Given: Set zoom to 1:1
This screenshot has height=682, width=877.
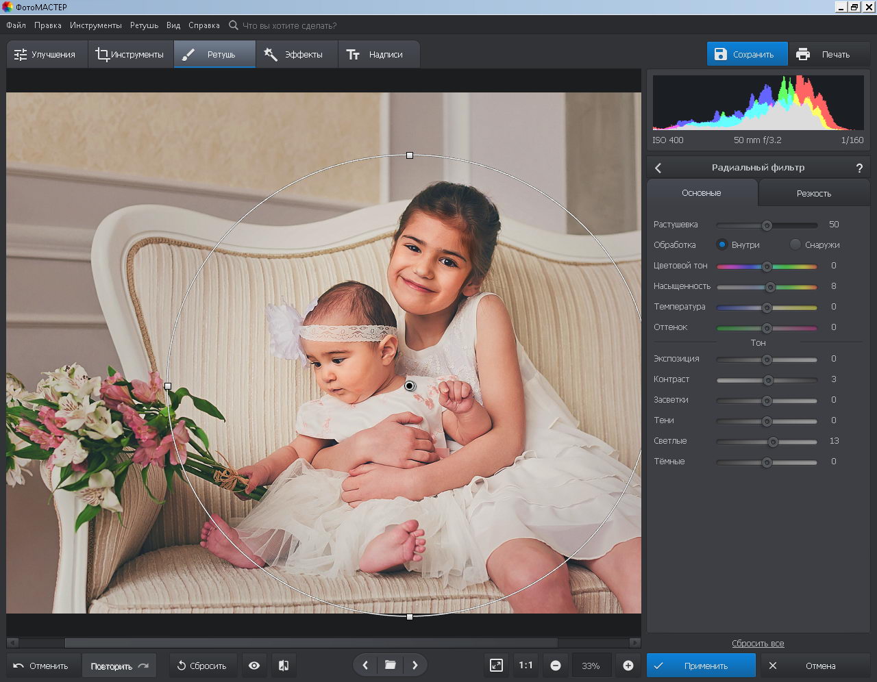Looking at the screenshot, I should pos(526,666).
